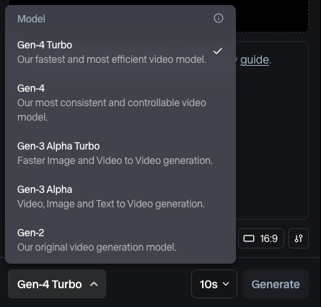
Task: Pick the Gen-3 Alpha model
Action: click(x=120, y=196)
